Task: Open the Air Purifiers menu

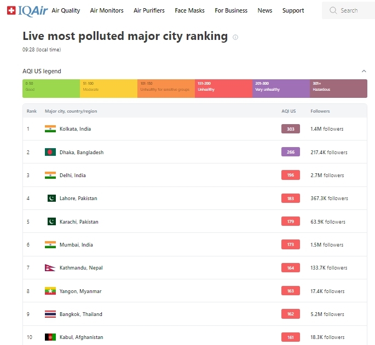Action: [149, 10]
